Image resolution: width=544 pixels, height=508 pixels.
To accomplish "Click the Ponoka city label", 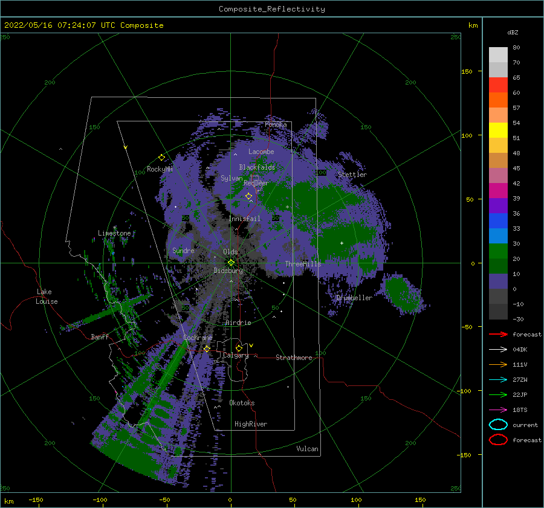I will click(x=276, y=124).
